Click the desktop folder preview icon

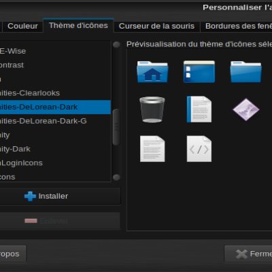point(199,71)
